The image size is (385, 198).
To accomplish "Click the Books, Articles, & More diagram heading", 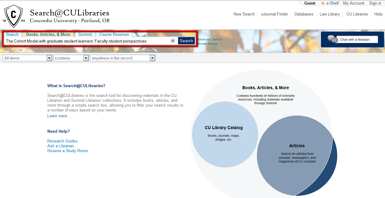I will click(x=265, y=88).
